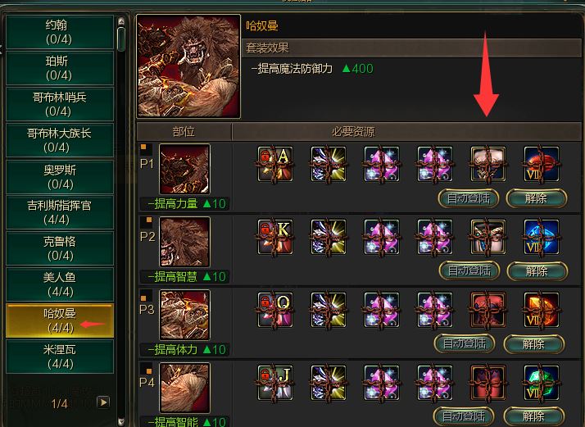Click the letter K card icon in P2
Screen dimensions: 585x427
pyautogui.click(x=275, y=237)
